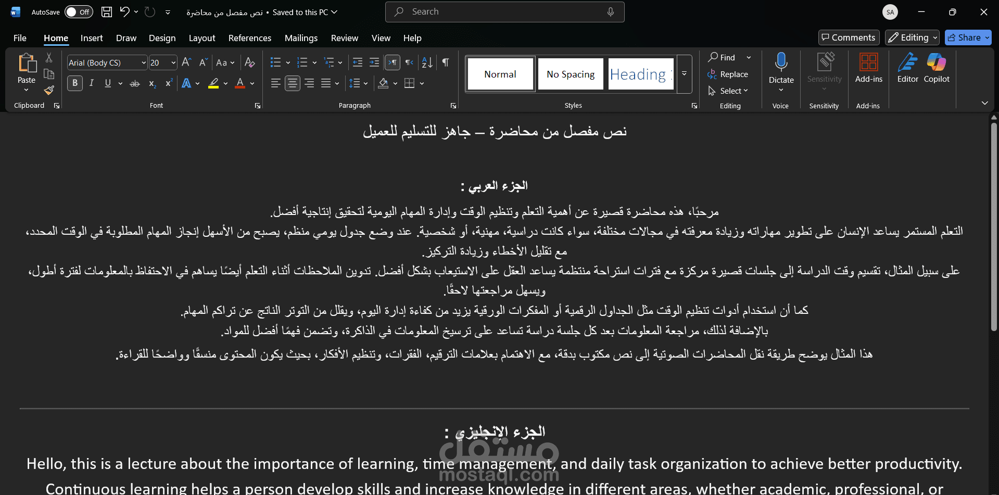Apply superscript formatting
Image resolution: width=999 pixels, height=495 pixels.
[x=169, y=83]
